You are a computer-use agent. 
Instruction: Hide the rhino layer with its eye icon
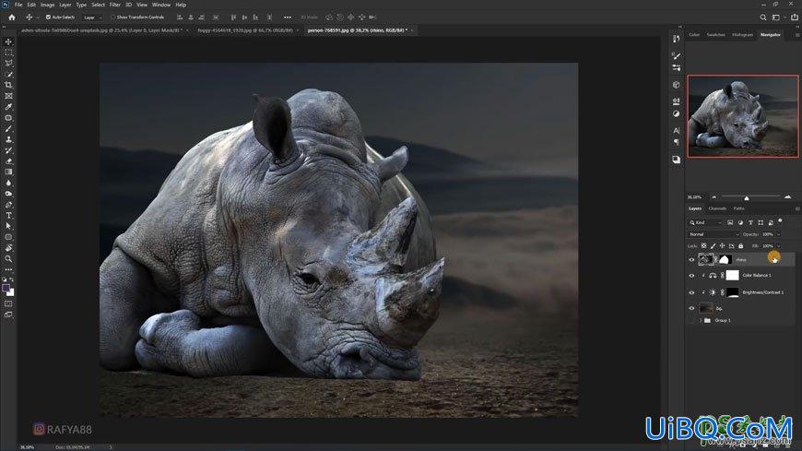point(691,260)
